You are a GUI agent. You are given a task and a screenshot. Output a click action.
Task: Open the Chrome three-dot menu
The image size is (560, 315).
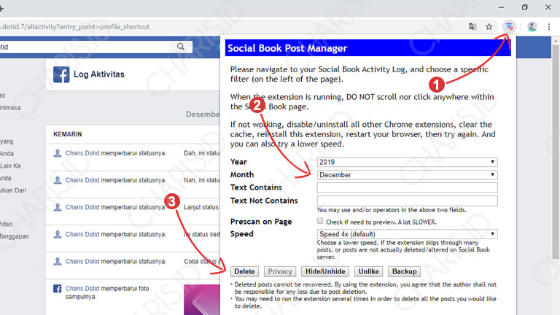tap(549, 26)
